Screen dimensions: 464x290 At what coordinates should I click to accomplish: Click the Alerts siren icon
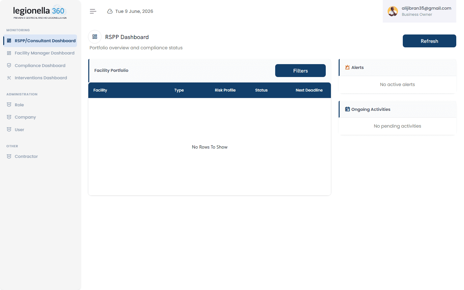(x=347, y=67)
